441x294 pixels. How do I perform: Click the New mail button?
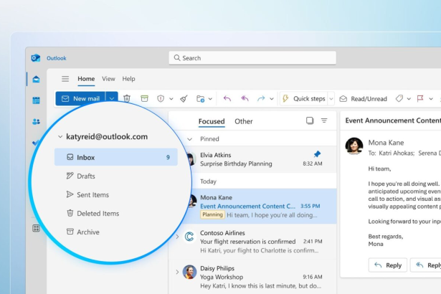click(x=81, y=98)
